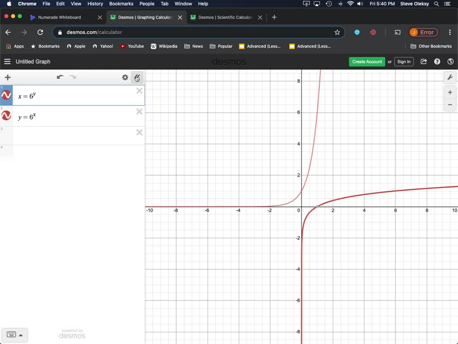Screen dimensions: 458x344
Task: Click the Create Account button
Action: click(367, 61)
